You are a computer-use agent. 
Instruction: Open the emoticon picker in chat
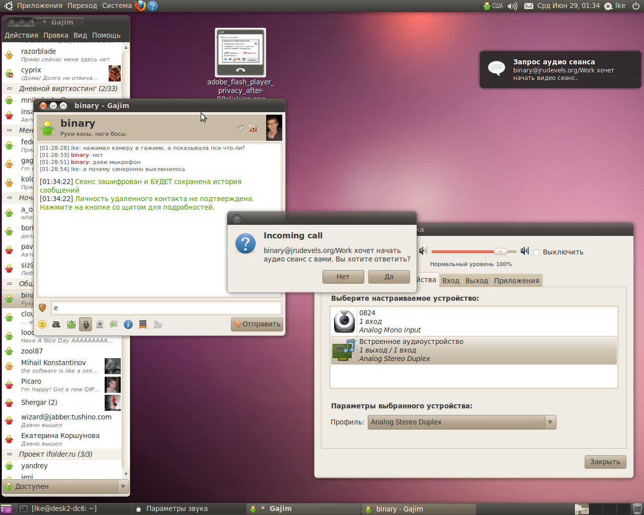click(x=42, y=324)
